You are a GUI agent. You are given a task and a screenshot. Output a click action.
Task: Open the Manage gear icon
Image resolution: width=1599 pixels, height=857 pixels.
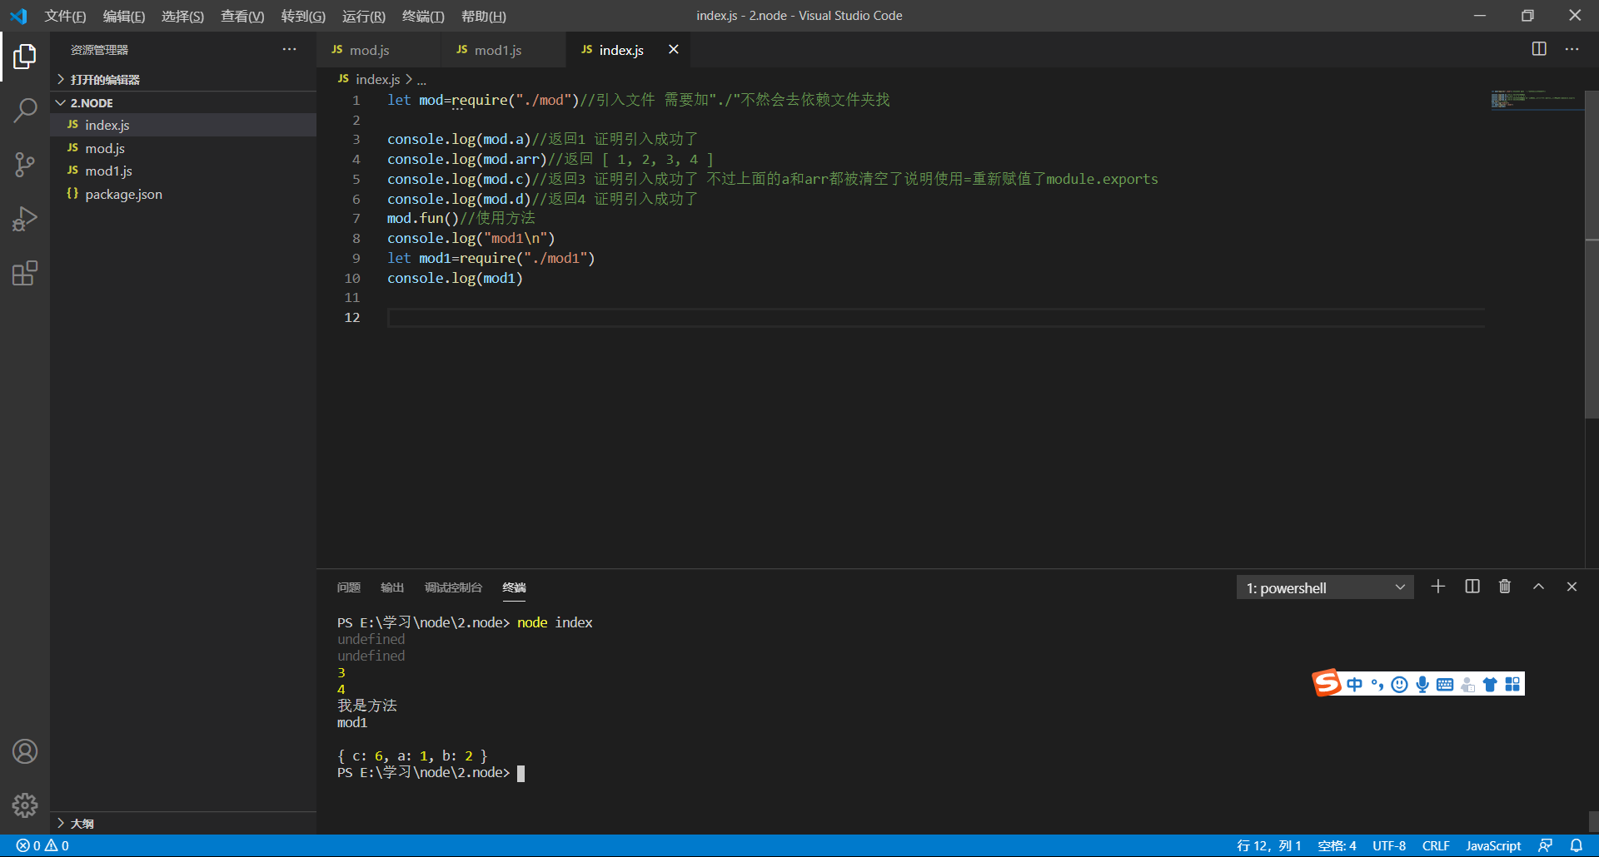point(25,805)
